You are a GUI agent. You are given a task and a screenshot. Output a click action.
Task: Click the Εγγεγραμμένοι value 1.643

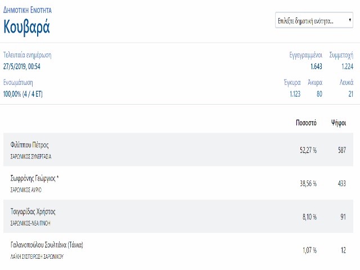(x=316, y=66)
